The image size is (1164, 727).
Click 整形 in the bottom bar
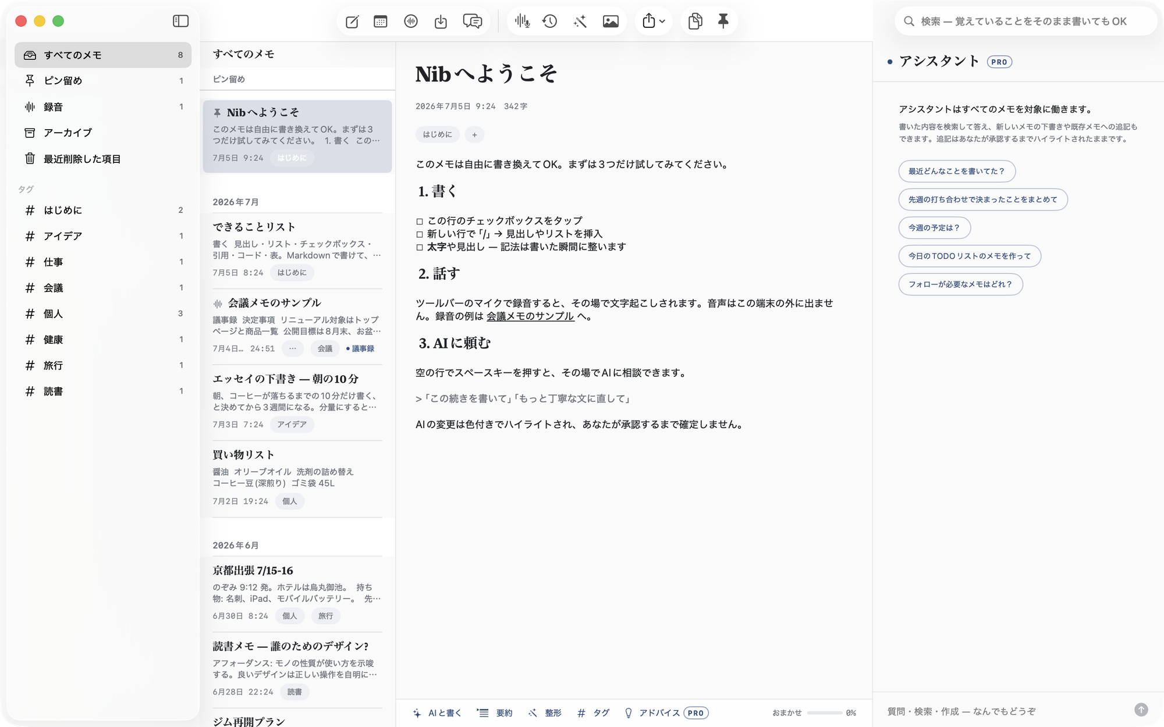(x=545, y=713)
